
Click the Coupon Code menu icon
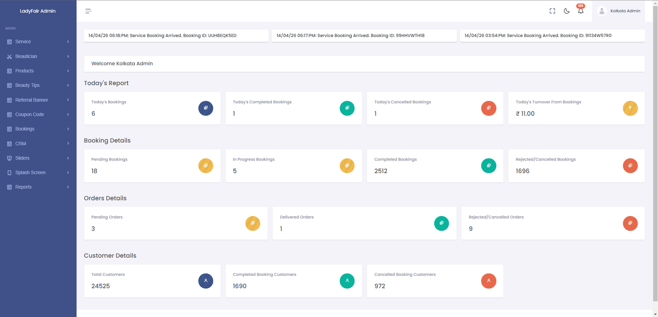pyautogui.click(x=9, y=114)
